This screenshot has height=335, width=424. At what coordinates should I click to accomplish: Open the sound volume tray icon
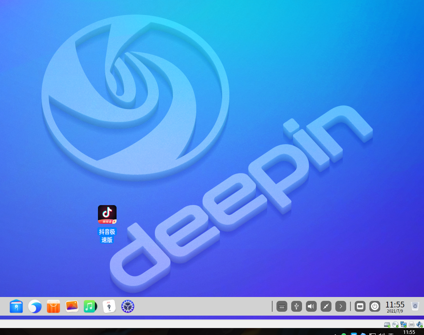(x=311, y=306)
